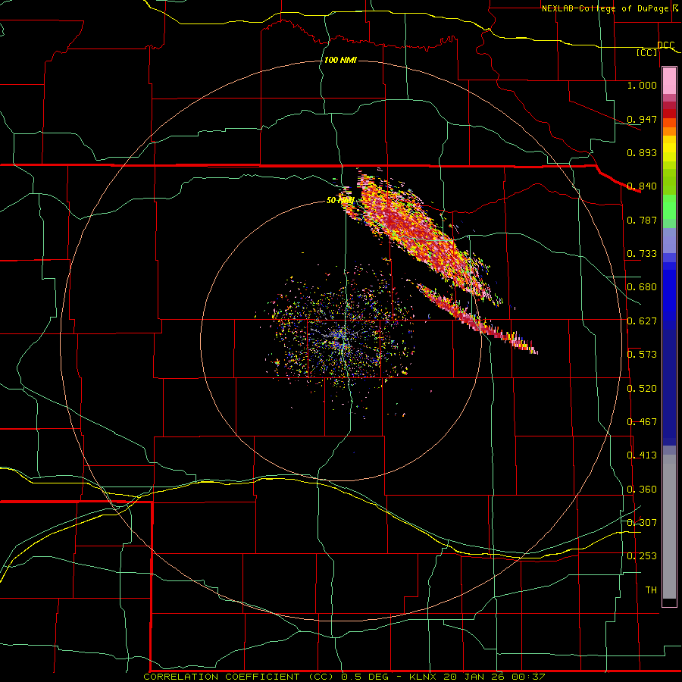682x682 pixels.
Task: Click the CORRELATION COEFFICIENT (CC) caption text
Action: pos(240,677)
